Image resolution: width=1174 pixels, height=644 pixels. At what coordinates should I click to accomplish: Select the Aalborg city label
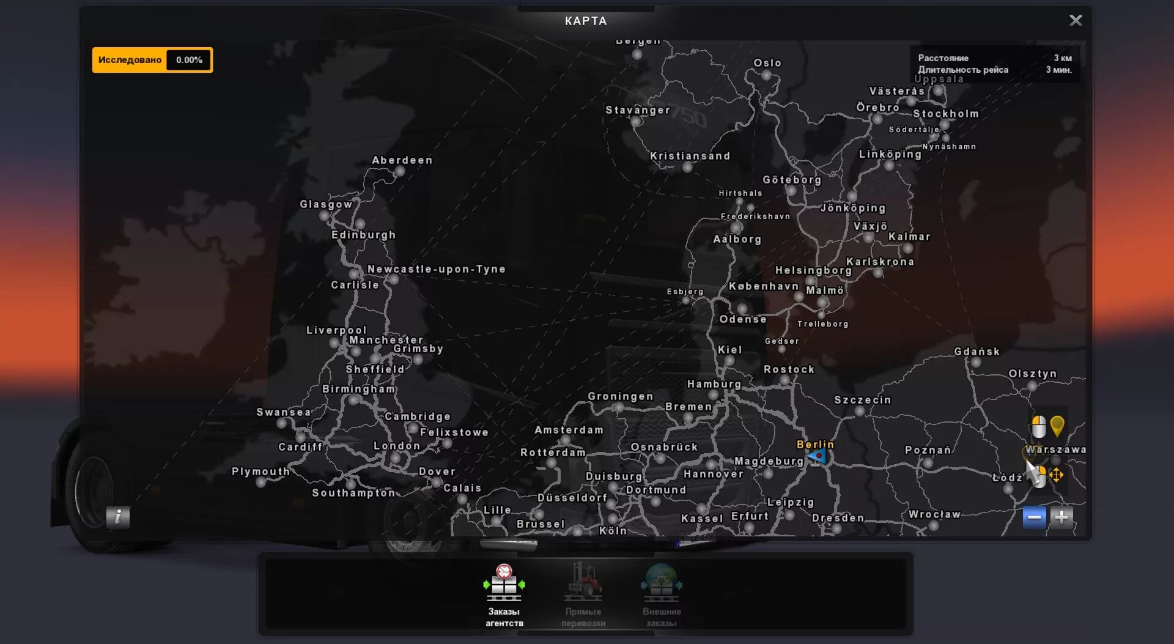[737, 239]
